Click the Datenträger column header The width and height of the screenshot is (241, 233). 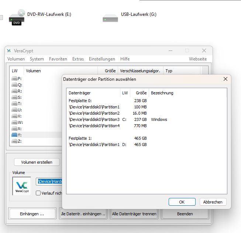93,93
